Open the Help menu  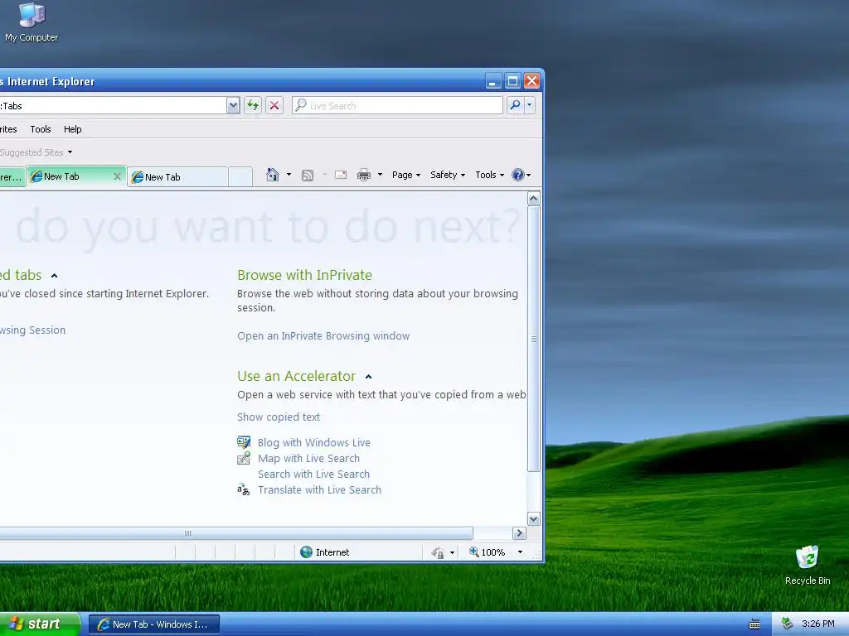73,129
